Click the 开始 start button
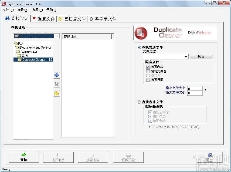Screen dimensions: 231x172 24,157
